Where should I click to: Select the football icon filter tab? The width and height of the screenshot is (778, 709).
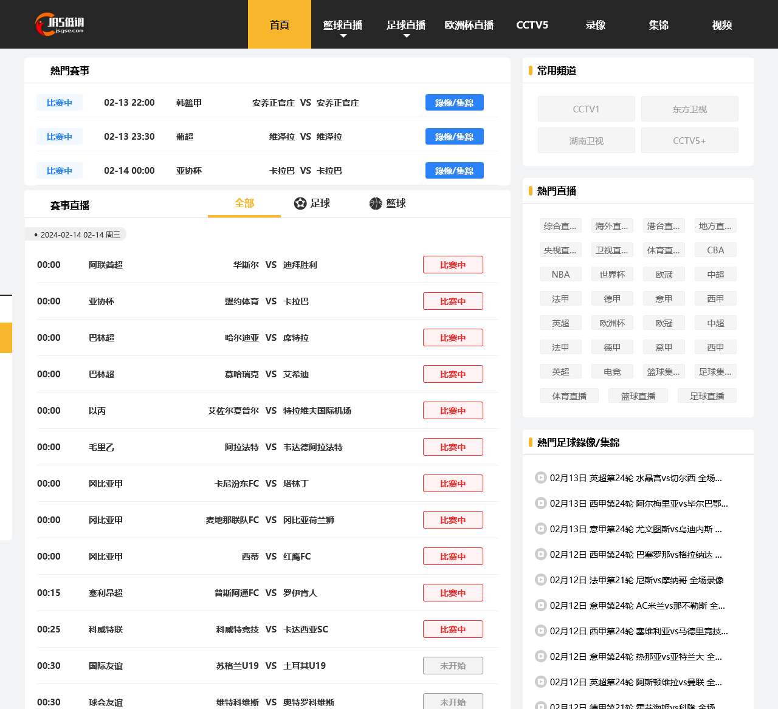[312, 204]
